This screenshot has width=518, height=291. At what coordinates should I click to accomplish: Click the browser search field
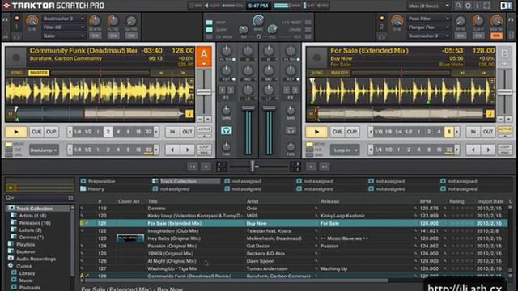tap(39, 198)
